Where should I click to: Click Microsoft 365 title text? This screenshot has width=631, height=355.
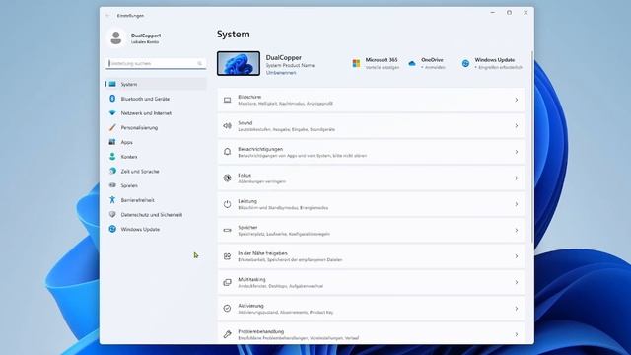[382, 59]
